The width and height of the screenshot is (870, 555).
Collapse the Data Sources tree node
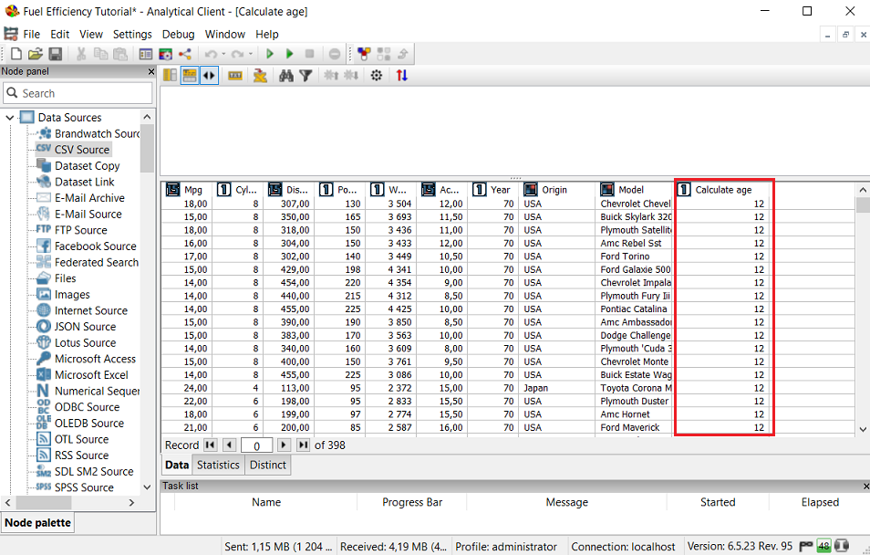(x=11, y=118)
